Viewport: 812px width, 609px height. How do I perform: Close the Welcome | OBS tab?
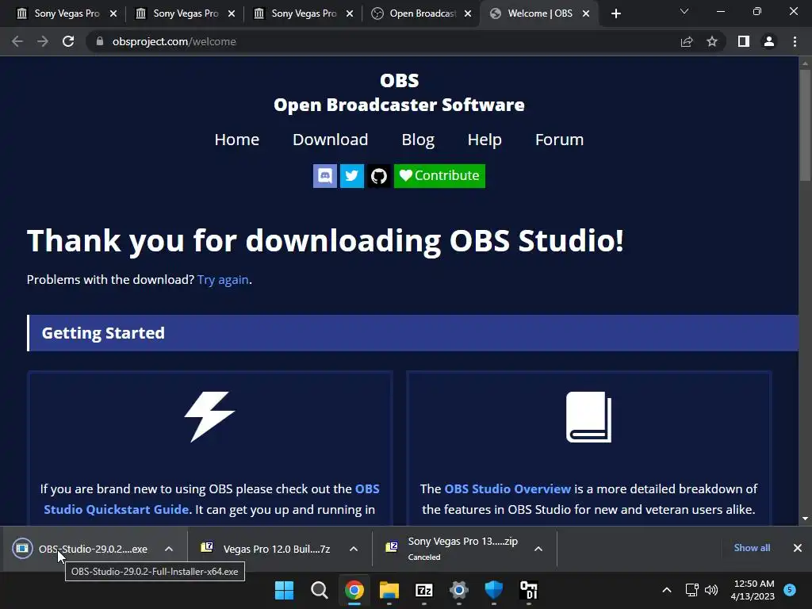(x=586, y=13)
